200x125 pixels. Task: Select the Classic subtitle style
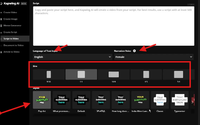pos(160,100)
